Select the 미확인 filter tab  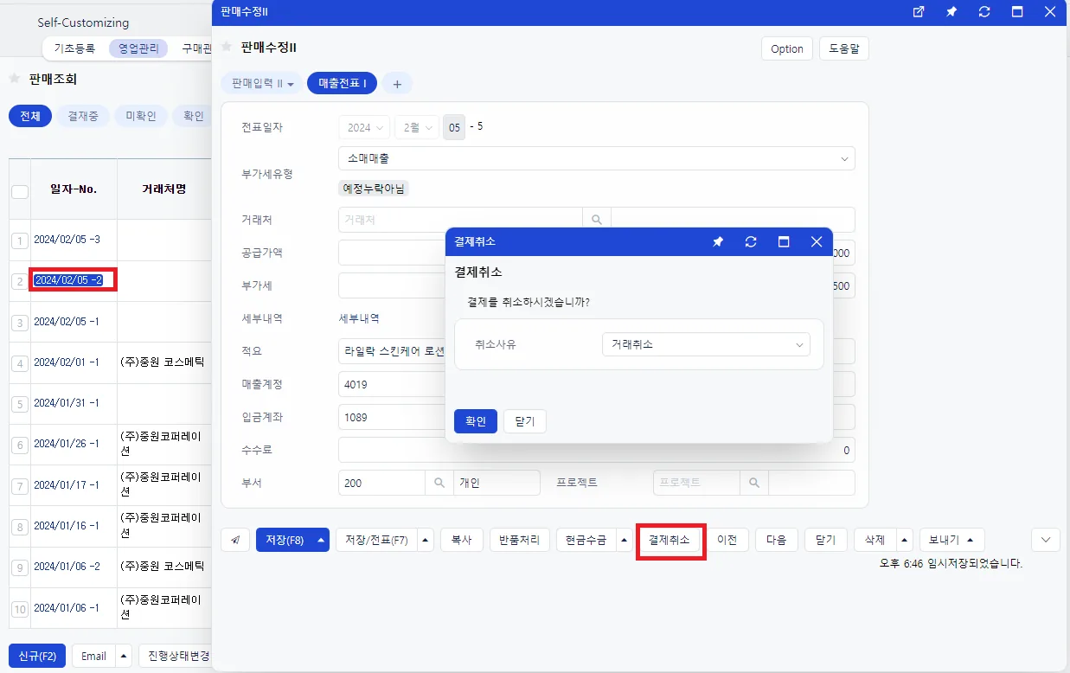click(141, 116)
